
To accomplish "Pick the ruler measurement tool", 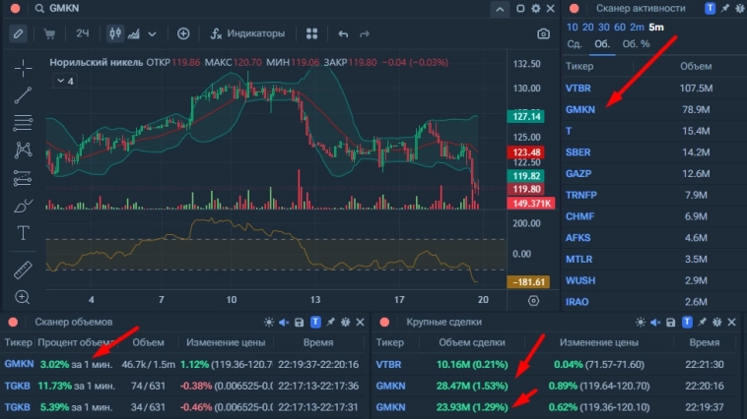I will (x=22, y=269).
